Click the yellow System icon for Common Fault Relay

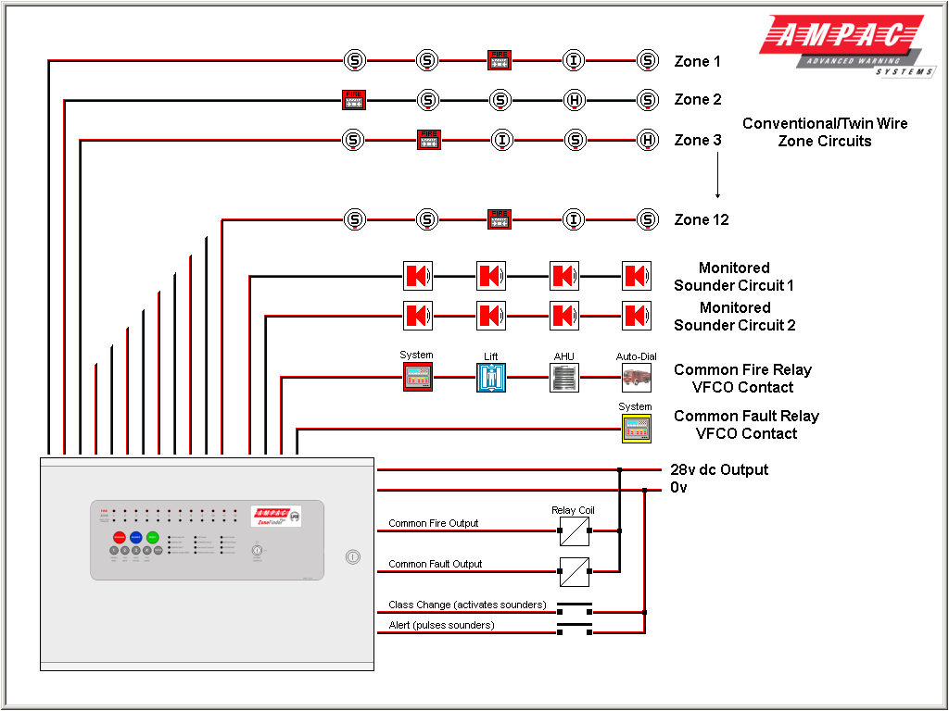point(636,429)
